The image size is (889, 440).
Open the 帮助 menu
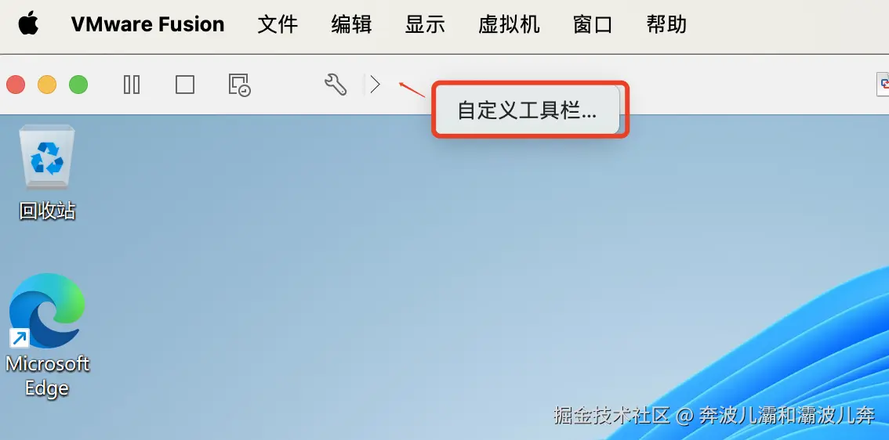tap(666, 24)
